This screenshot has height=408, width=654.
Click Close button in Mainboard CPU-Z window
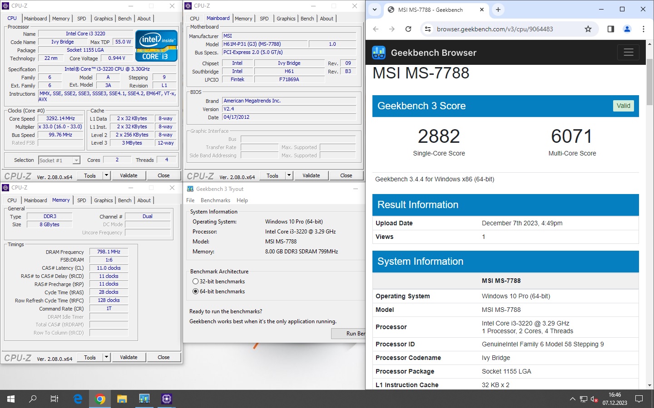346,175
